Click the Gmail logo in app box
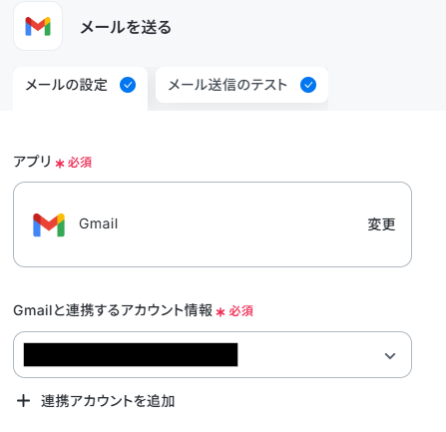This screenshot has height=432, width=446. coord(49,224)
